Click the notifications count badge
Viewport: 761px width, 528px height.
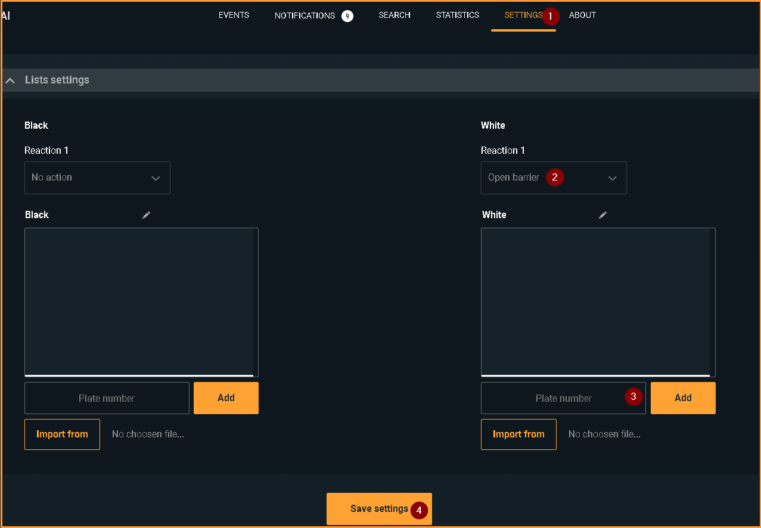347,16
